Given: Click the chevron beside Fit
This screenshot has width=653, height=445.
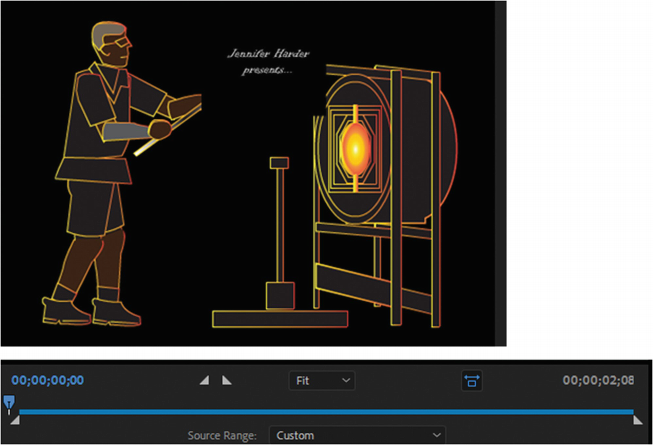Looking at the screenshot, I should (x=346, y=381).
